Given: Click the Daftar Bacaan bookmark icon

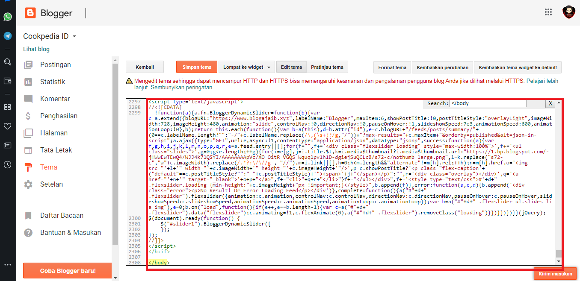Looking at the screenshot, I should coord(28,216).
